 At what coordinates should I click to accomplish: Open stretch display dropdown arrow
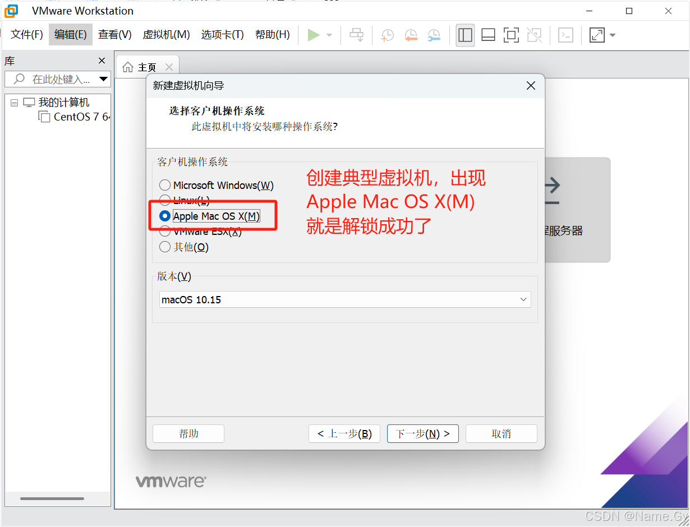(613, 35)
